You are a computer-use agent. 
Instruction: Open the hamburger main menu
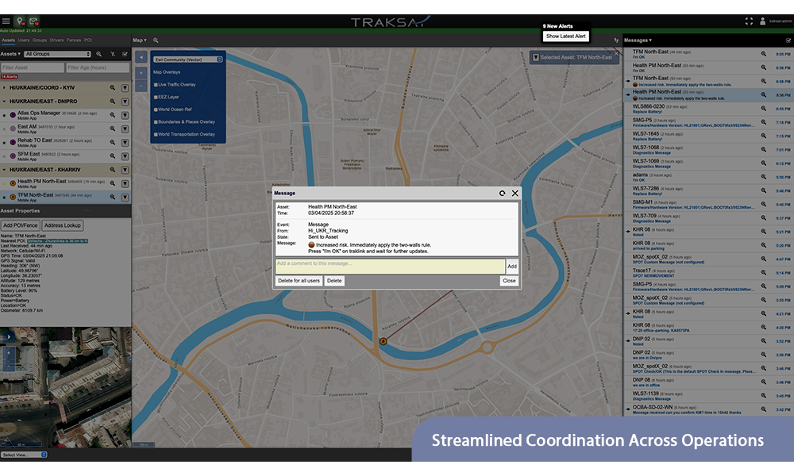click(6, 21)
